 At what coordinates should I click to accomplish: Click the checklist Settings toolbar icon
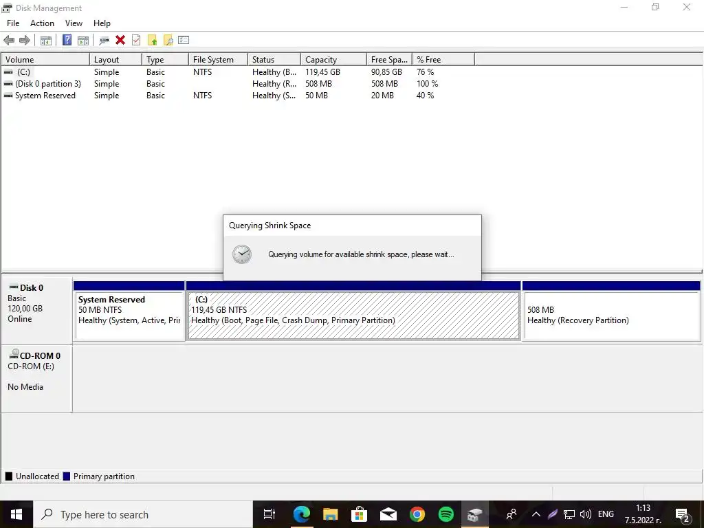click(x=184, y=40)
